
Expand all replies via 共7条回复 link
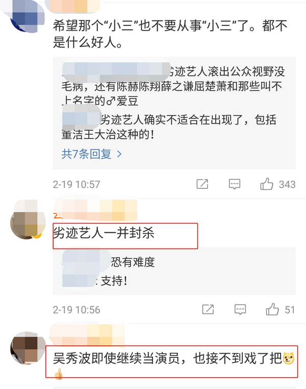tap(87, 154)
